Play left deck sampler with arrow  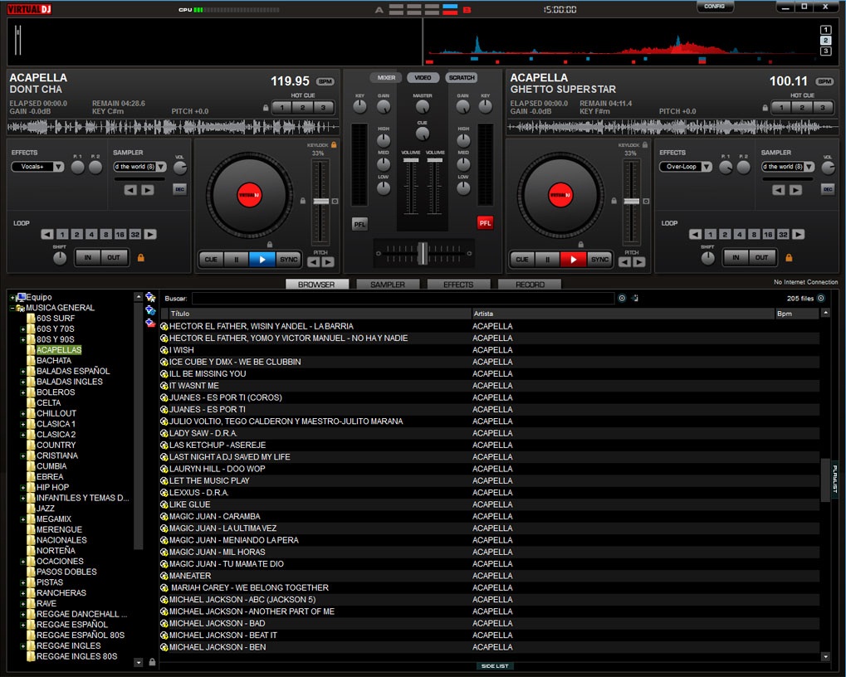(x=147, y=190)
